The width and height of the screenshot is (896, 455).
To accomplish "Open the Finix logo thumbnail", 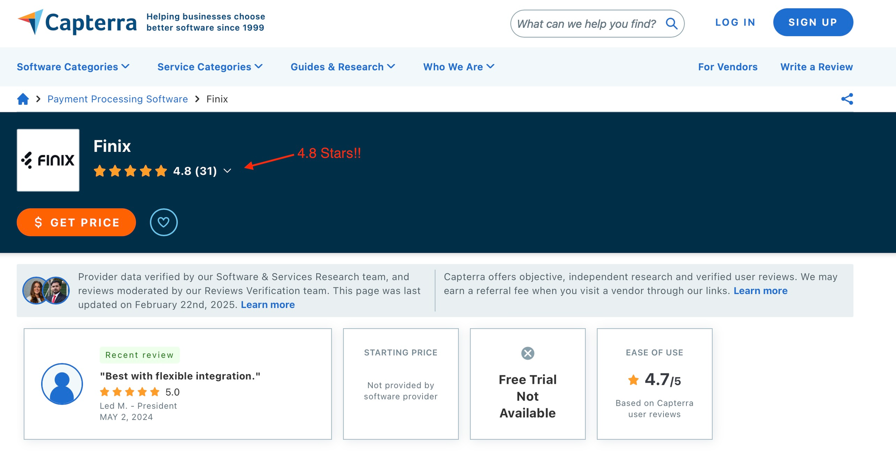I will [x=48, y=160].
